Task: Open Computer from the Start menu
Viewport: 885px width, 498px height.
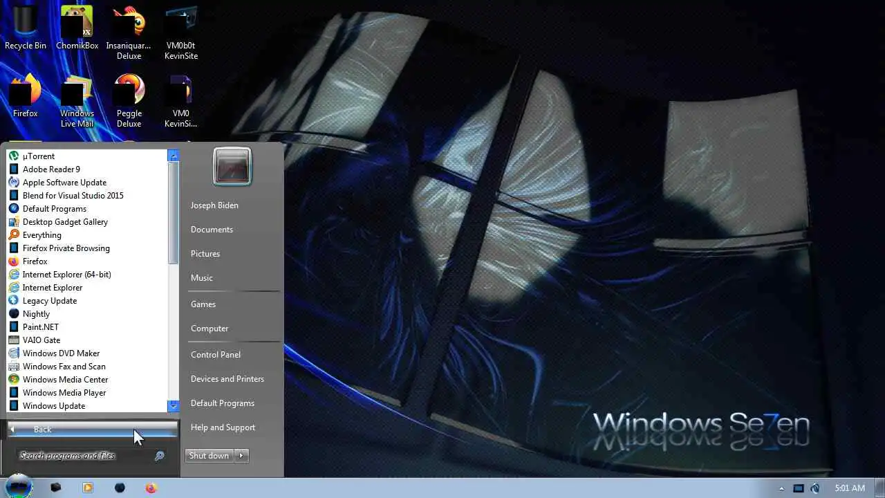Action: pyautogui.click(x=209, y=329)
